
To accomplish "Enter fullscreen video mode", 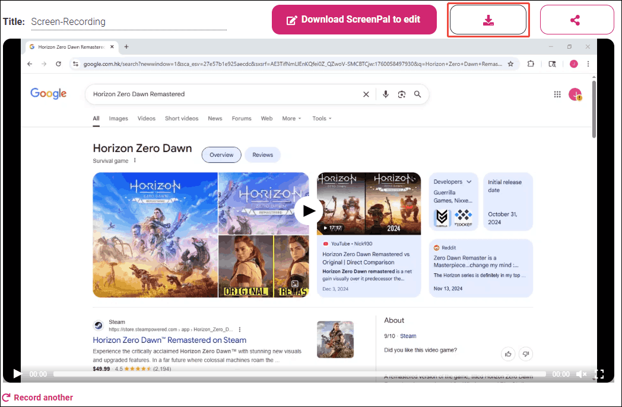I will click(x=599, y=374).
